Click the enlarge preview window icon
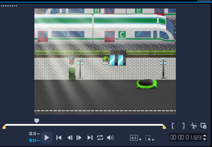212x147 pixels. pyautogui.click(x=203, y=126)
